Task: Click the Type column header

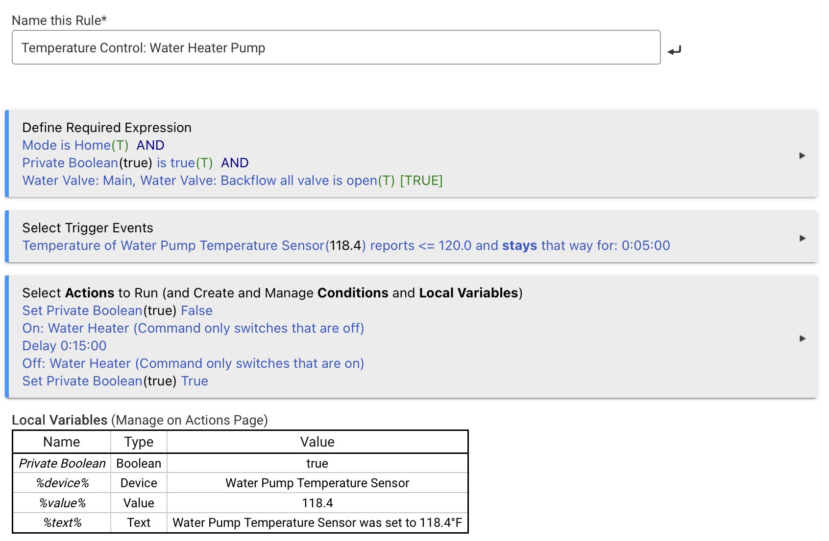Action: click(x=139, y=442)
